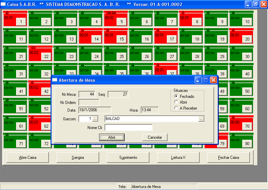Open table 5 with 24,64 total

pos(122,22)
